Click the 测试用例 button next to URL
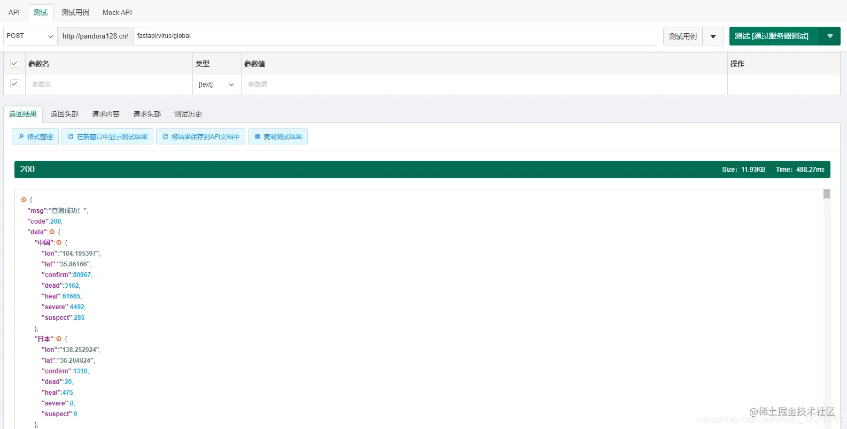Image resolution: width=847 pixels, height=429 pixels. click(x=683, y=36)
